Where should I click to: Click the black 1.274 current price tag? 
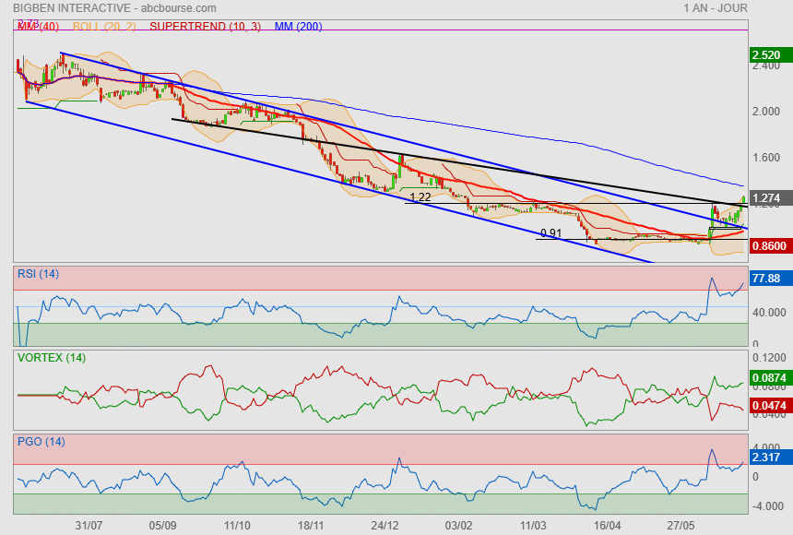(x=769, y=197)
